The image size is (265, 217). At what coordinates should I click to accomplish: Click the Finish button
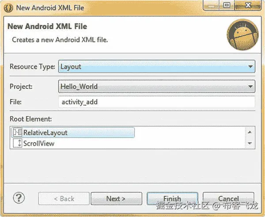pos(172,199)
